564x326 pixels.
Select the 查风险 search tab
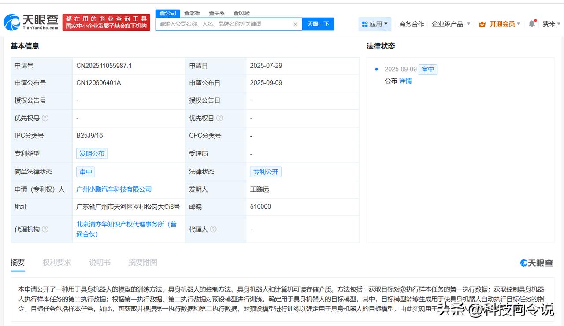[x=241, y=13]
